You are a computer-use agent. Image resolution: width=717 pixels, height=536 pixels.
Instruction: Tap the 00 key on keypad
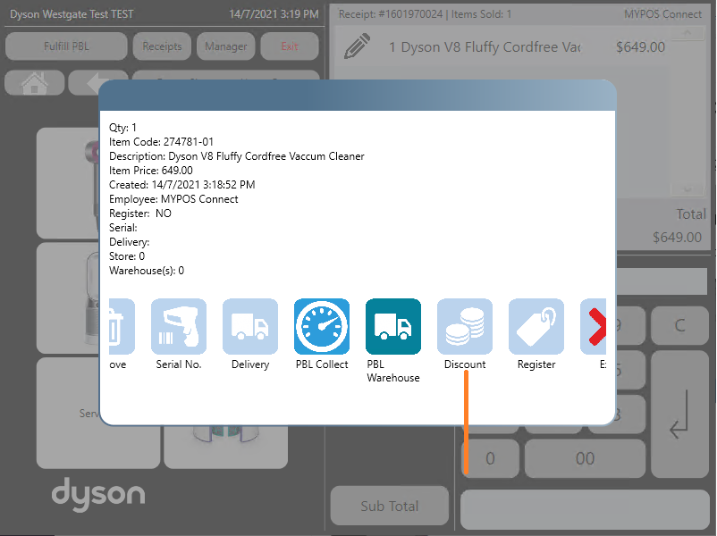585,458
